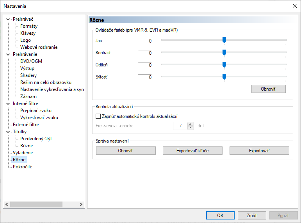This screenshot has height=223, width=301.
Task: Reset color controls with Obnoviť button
Action: click(268, 89)
